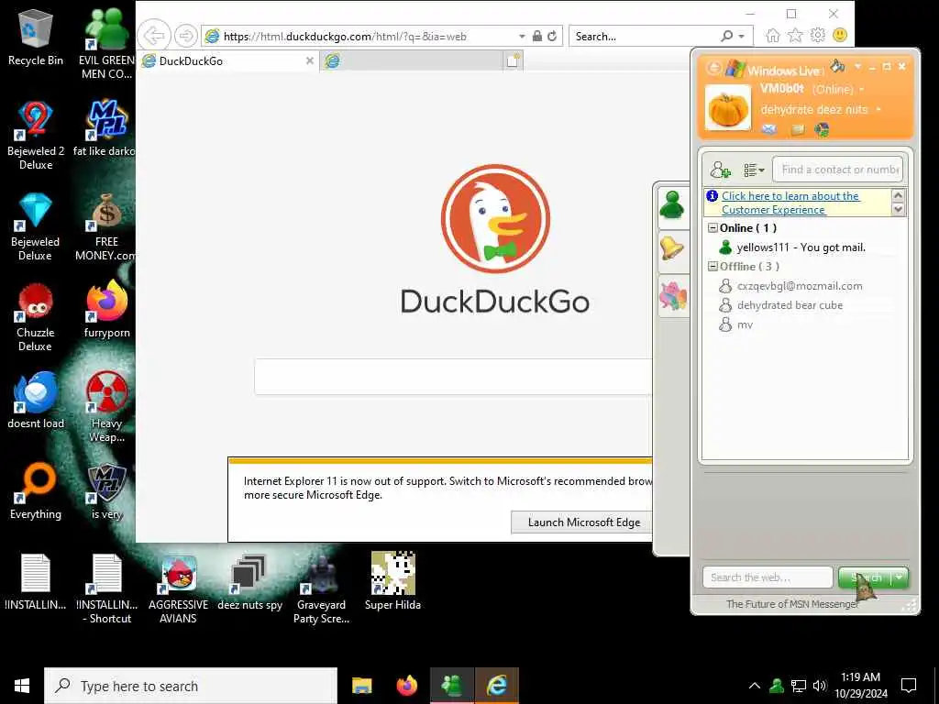Click the MSN Today globe icon

click(x=823, y=129)
